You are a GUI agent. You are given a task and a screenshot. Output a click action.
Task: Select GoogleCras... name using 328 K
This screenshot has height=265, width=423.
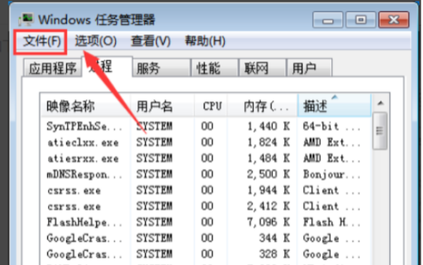click(84, 254)
